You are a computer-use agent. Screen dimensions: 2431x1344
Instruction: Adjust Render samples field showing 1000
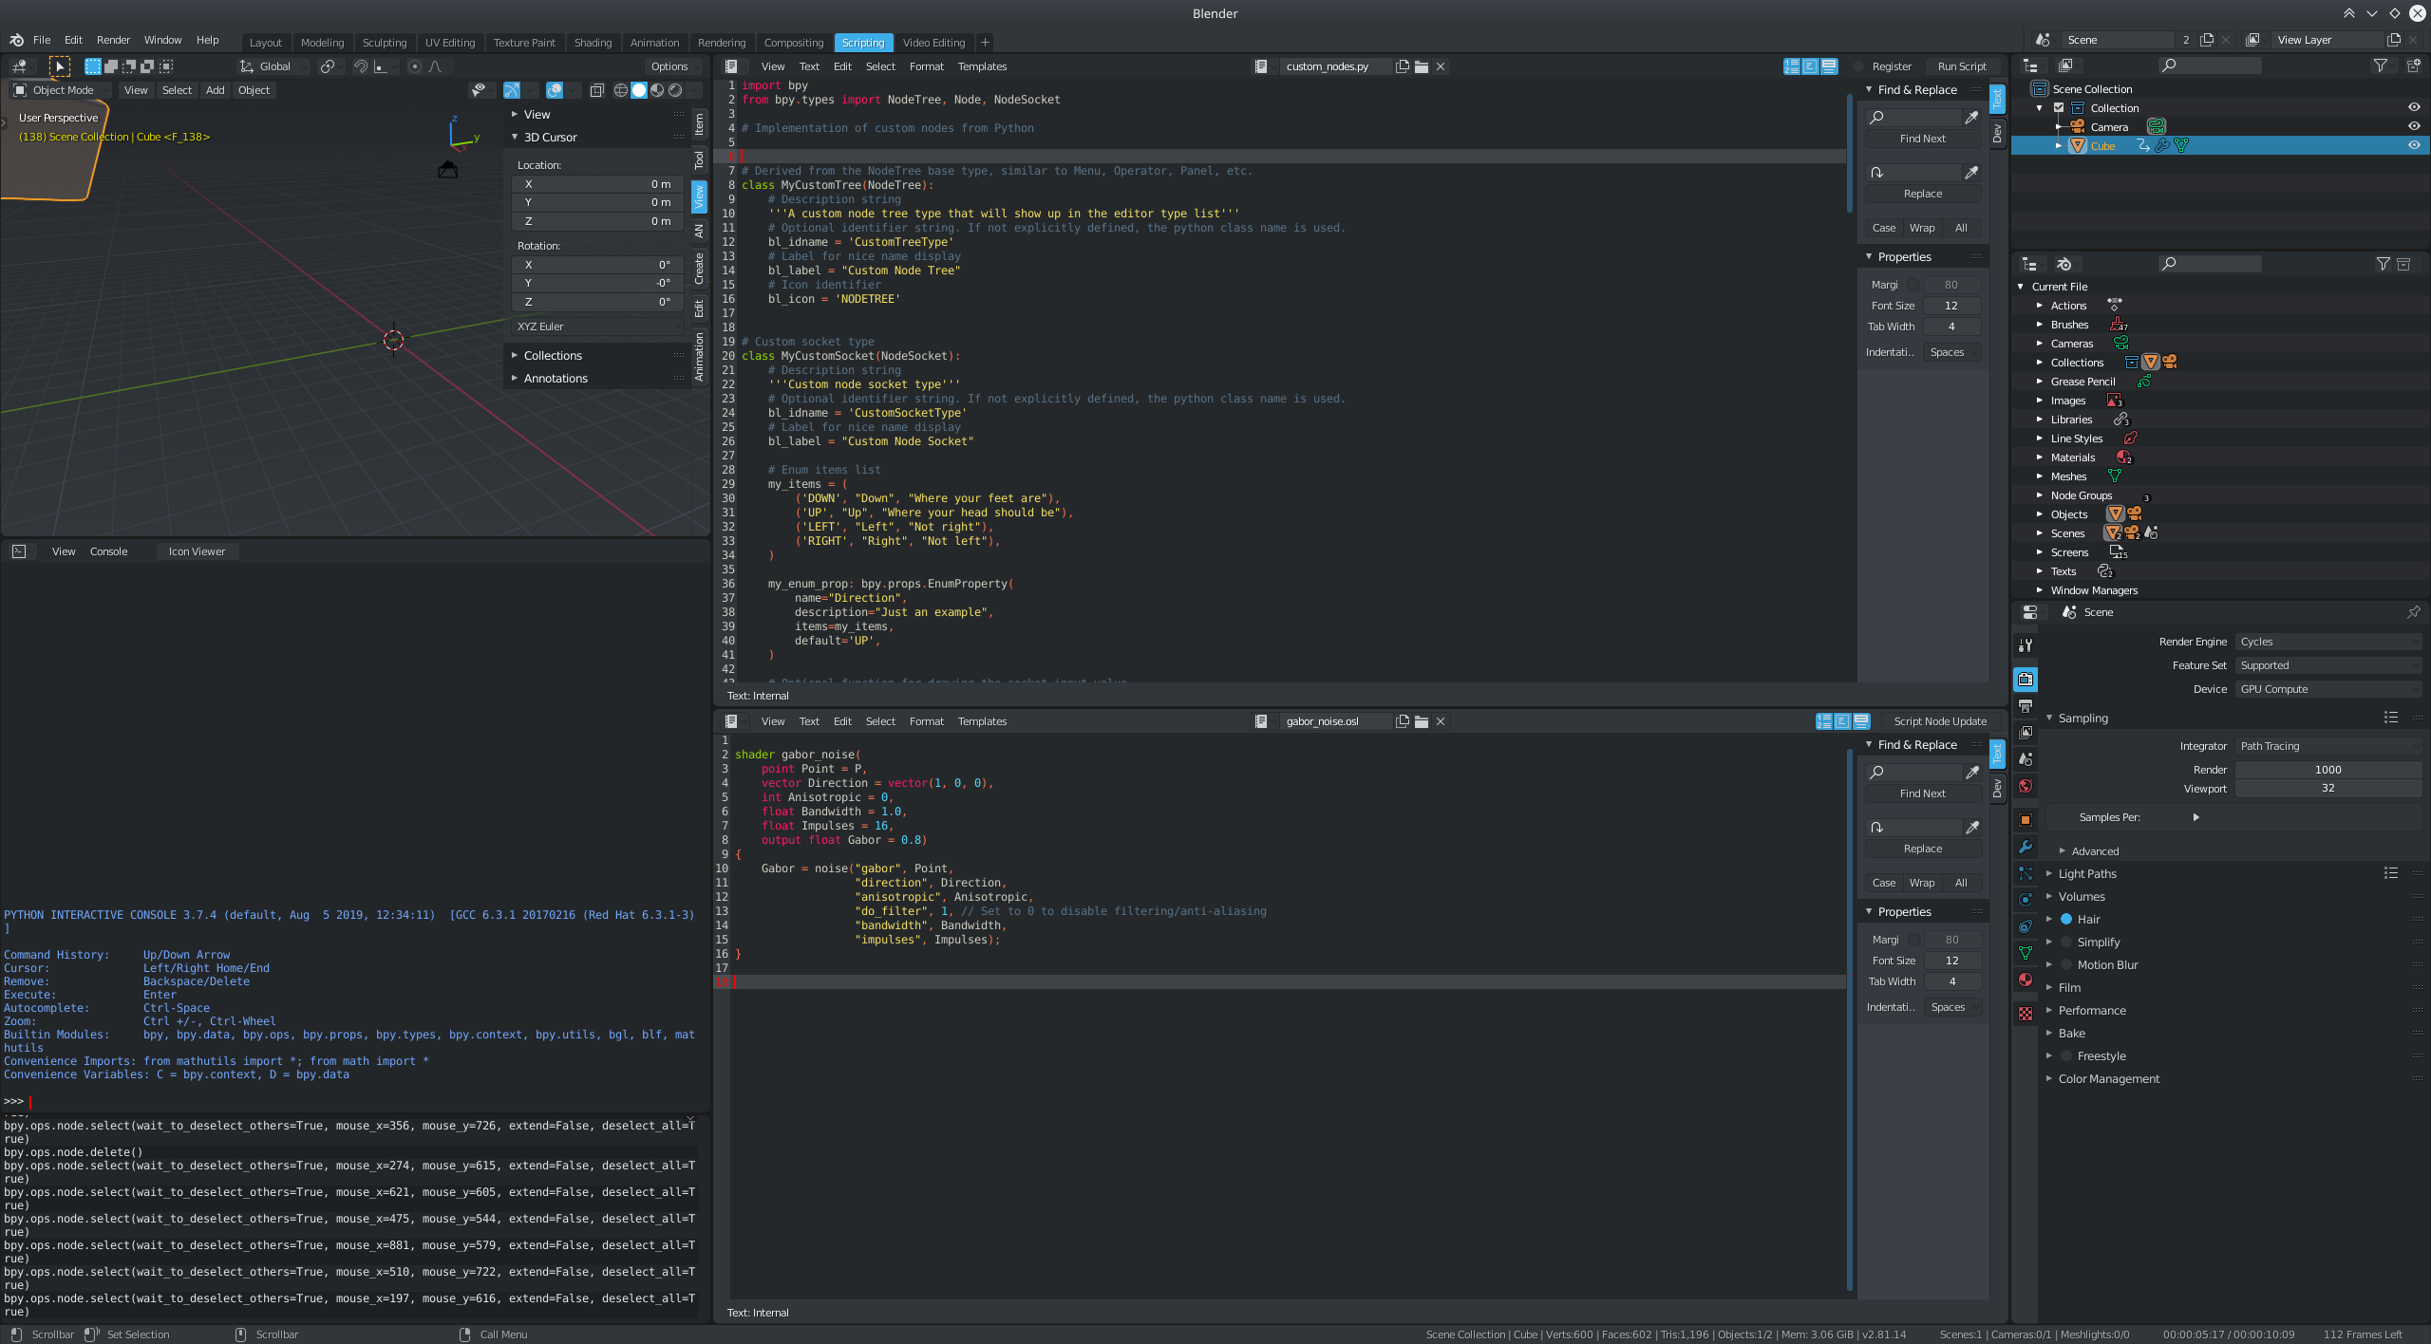click(2327, 770)
